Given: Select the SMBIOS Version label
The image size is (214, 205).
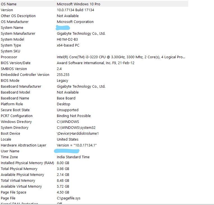Looking at the screenshot, I should pos(14,69).
